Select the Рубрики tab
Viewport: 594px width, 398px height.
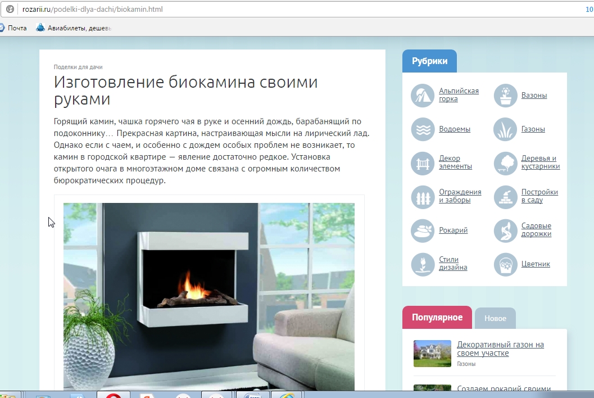pos(429,61)
